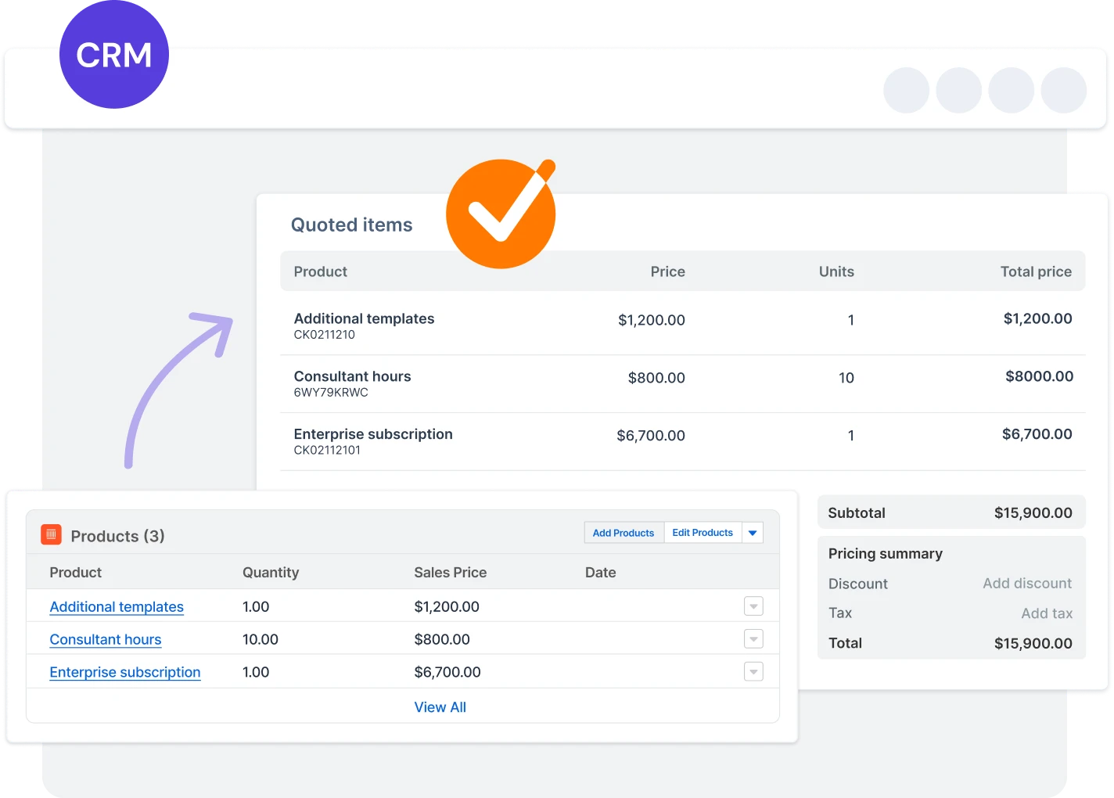Click the Add discount link
The width and height of the screenshot is (1114, 798).
pyautogui.click(x=1027, y=583)
